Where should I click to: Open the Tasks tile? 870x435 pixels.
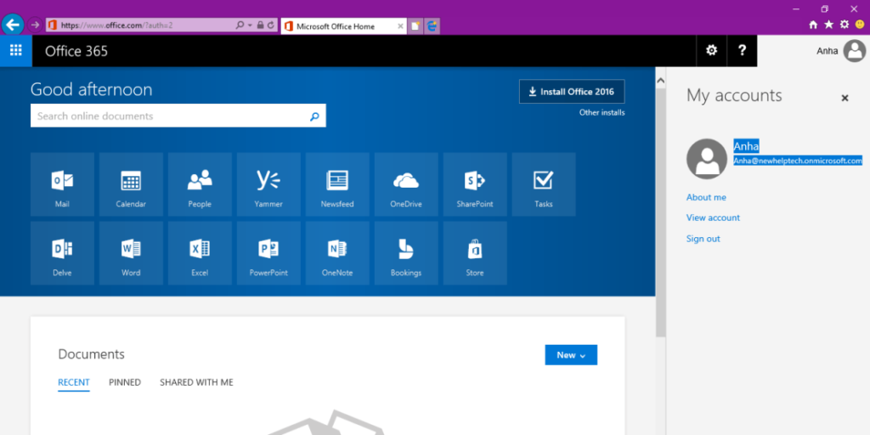tap(544, 184)
